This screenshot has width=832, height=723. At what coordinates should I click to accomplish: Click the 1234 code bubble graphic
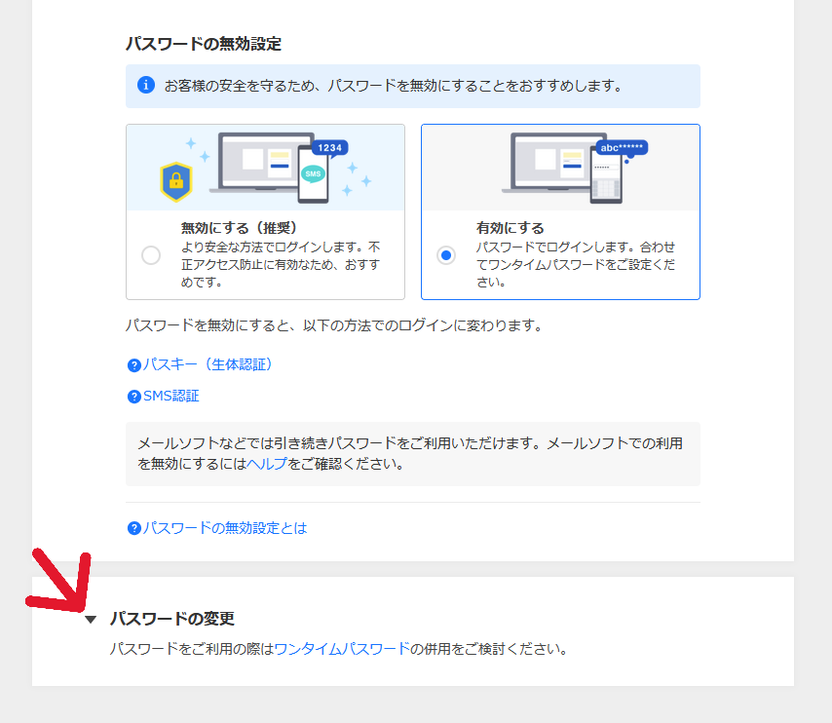[x=329, y=148]
